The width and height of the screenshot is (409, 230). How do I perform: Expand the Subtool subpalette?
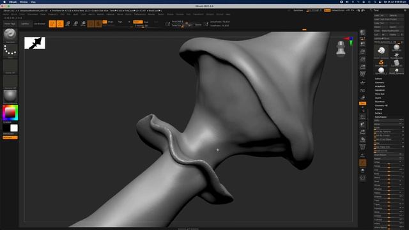[378, 79]
